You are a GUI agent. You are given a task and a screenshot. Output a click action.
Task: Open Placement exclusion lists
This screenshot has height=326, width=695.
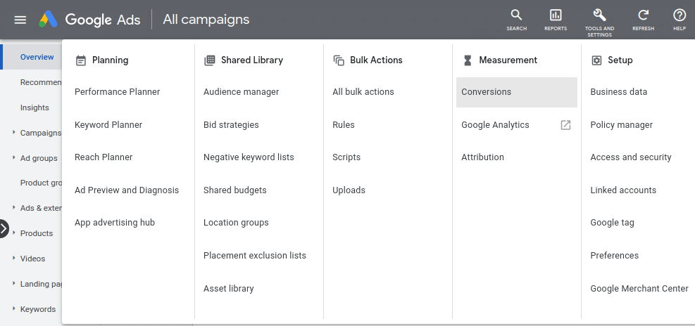pyautogui.click(x=255, y=256)
